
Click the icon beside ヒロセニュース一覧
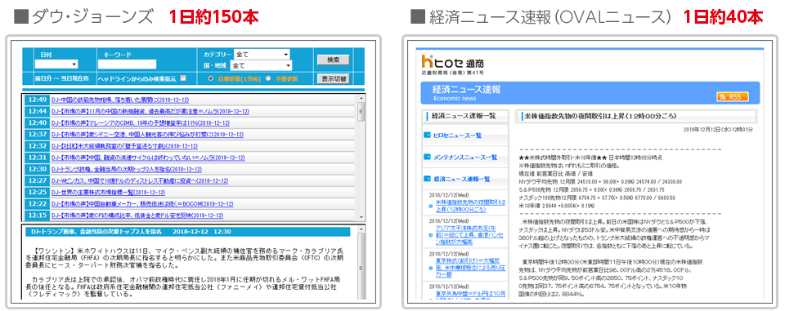click(x=427, y=135)
